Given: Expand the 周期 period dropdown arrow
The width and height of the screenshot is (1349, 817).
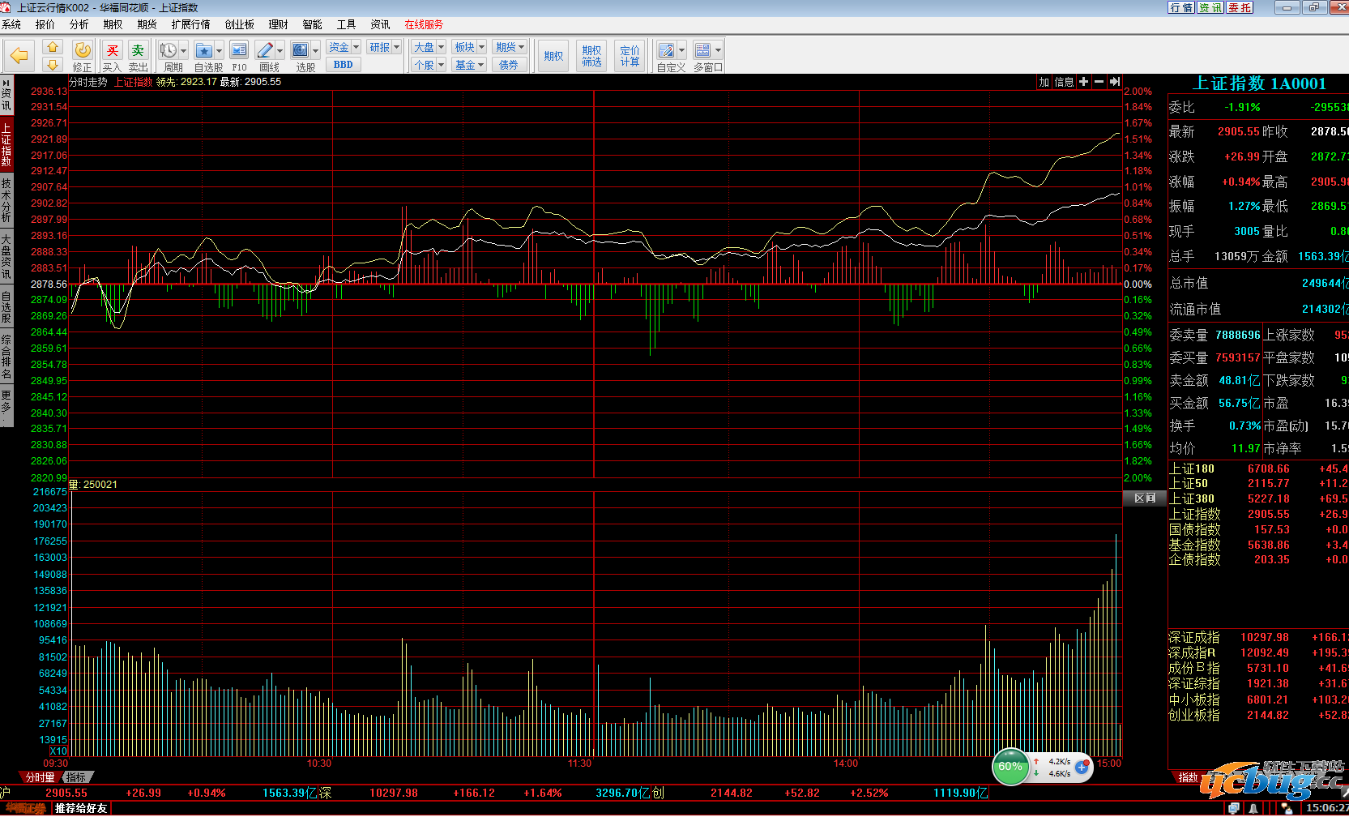Looking at the screenshot, I should pyautogui.click(x=184, y=50).
